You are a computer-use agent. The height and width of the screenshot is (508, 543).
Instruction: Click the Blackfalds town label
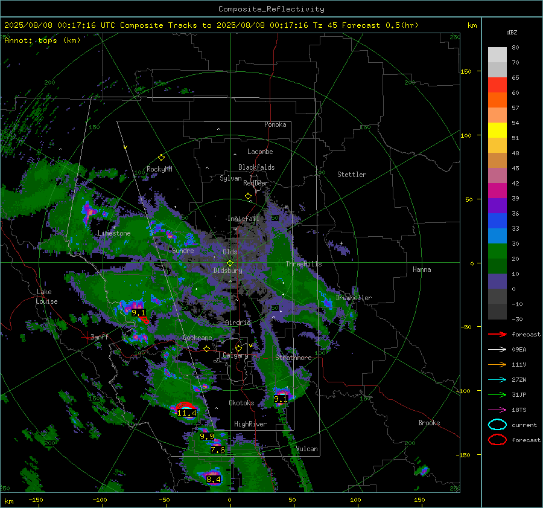(x=256, y=167)
